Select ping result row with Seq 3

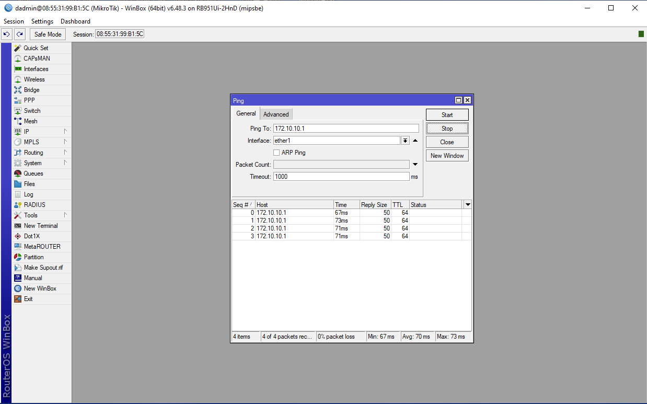[x=351, y=236]
